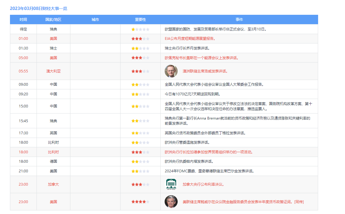This screenshot has width=345, height=214.
Task: Click 美国 in the 21:00 row
Action: pos(53,171)
